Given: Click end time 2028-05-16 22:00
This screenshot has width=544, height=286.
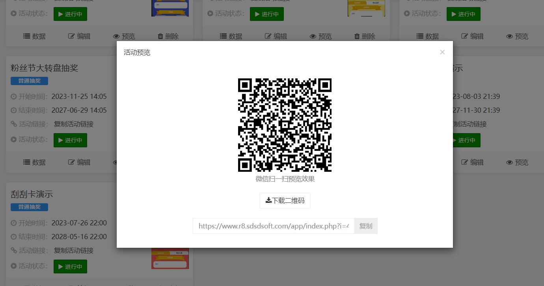Looking at the screenshot, I should 79,237.
